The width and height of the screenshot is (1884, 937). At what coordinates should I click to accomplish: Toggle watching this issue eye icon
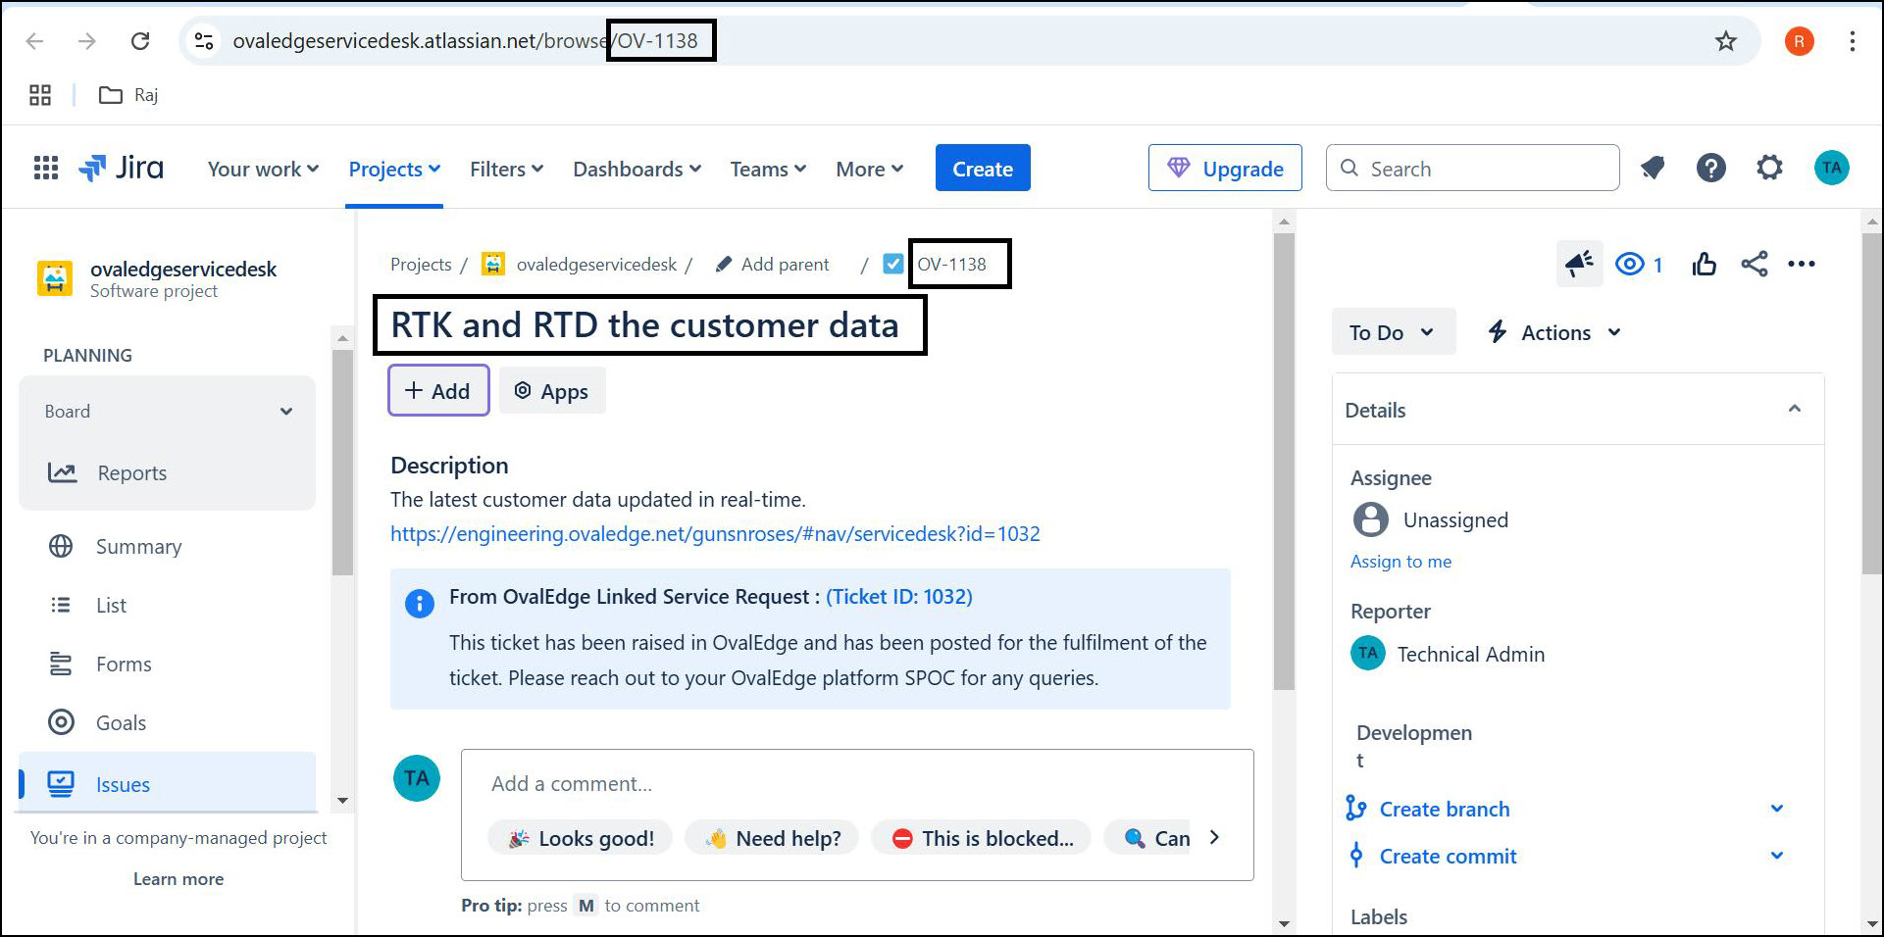[1630, 264]
